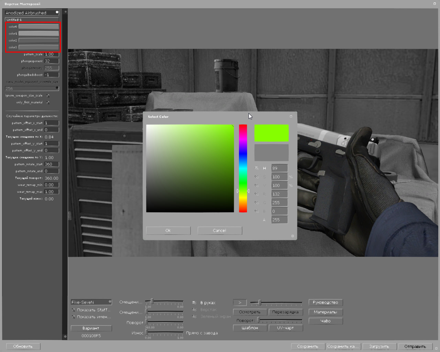Click the Обновить button
Viewport: 440px width, 352px height.
(23, 346)
